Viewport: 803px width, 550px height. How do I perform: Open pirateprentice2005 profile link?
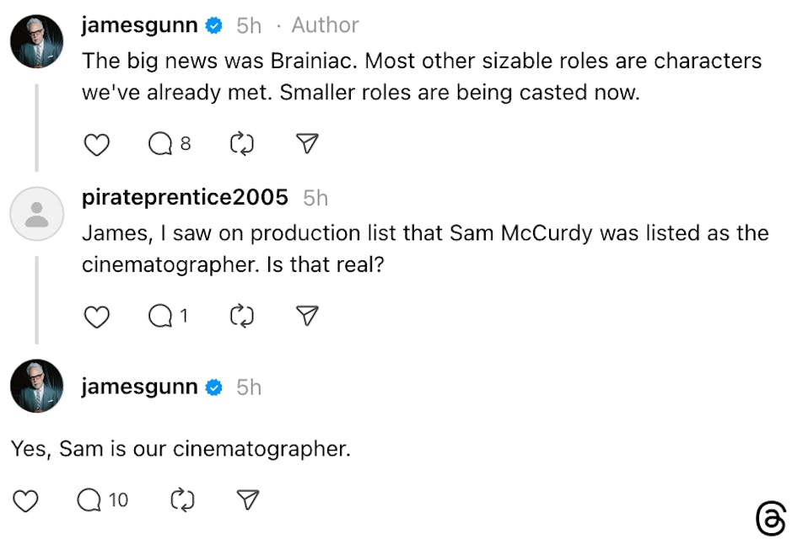(185, 197)
